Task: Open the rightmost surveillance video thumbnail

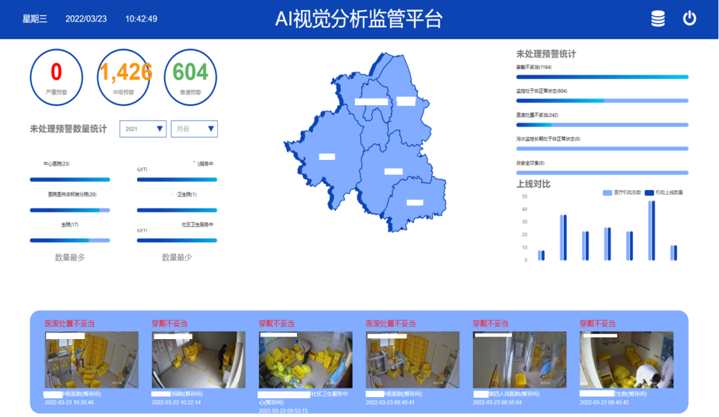Action: (626, 360)
